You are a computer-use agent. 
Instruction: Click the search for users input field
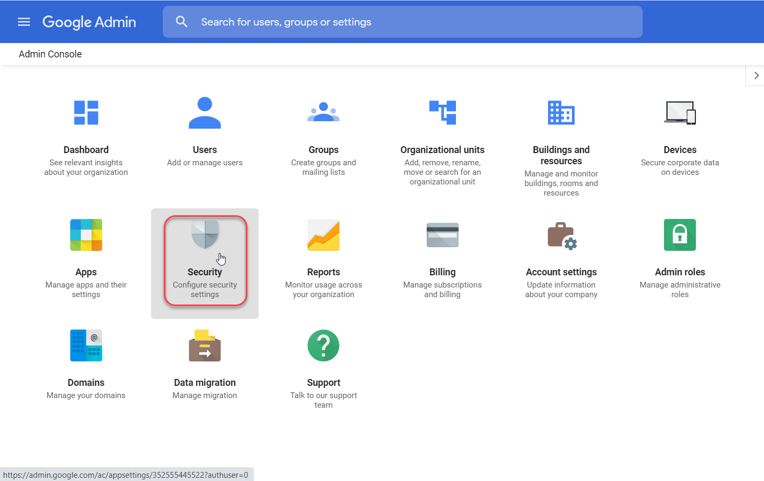tap(372, 22)
